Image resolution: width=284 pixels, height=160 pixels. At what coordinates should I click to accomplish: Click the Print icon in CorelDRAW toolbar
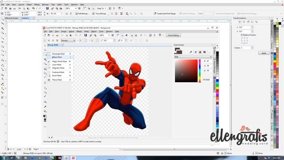click(x=15, y=8)
